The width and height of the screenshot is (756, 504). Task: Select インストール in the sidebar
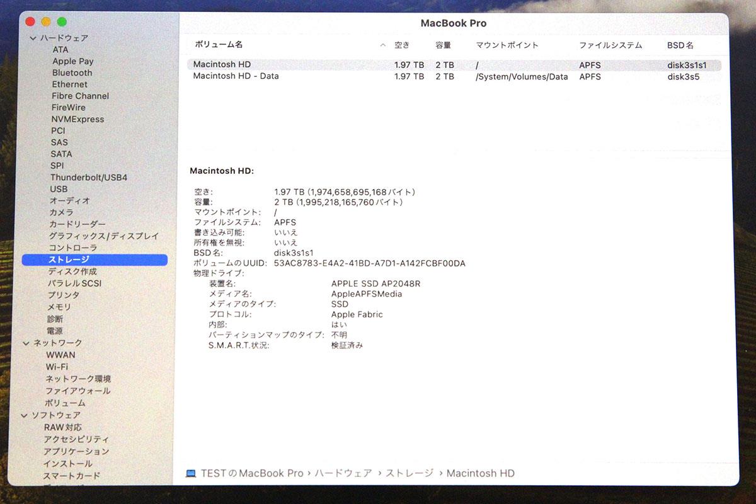(67, 464)
